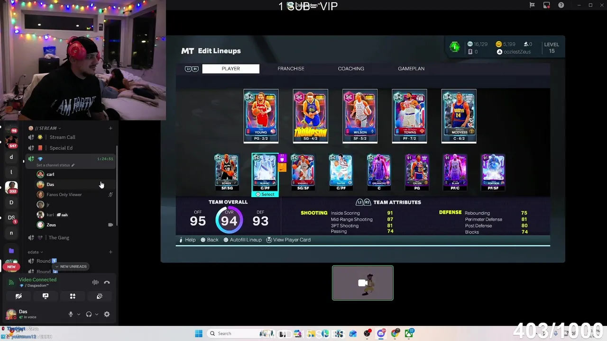Mute the Discord microphone

tap(71, 314)
